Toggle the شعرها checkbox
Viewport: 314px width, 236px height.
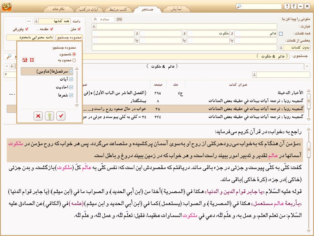click(x=71, y=95)
